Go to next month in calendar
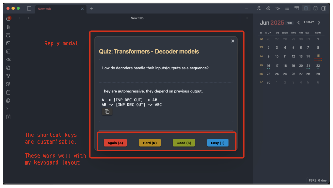This screenshot has height=188, width=333. [319, 23]
